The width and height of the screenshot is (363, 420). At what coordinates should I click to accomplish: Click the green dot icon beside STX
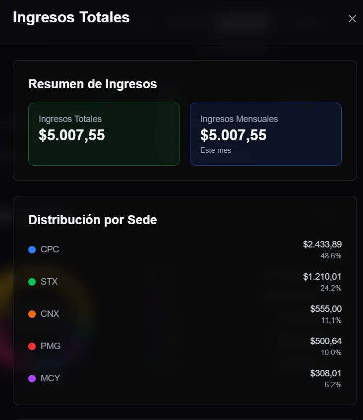(x=31, y=282)
